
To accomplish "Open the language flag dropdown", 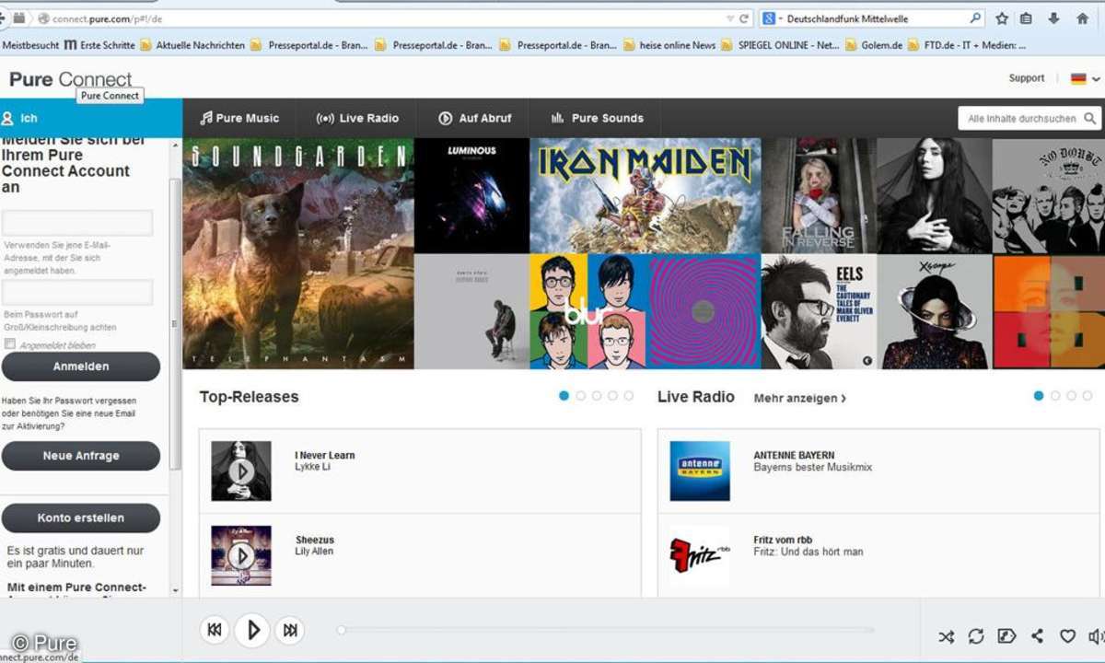I will [1085, 79].
